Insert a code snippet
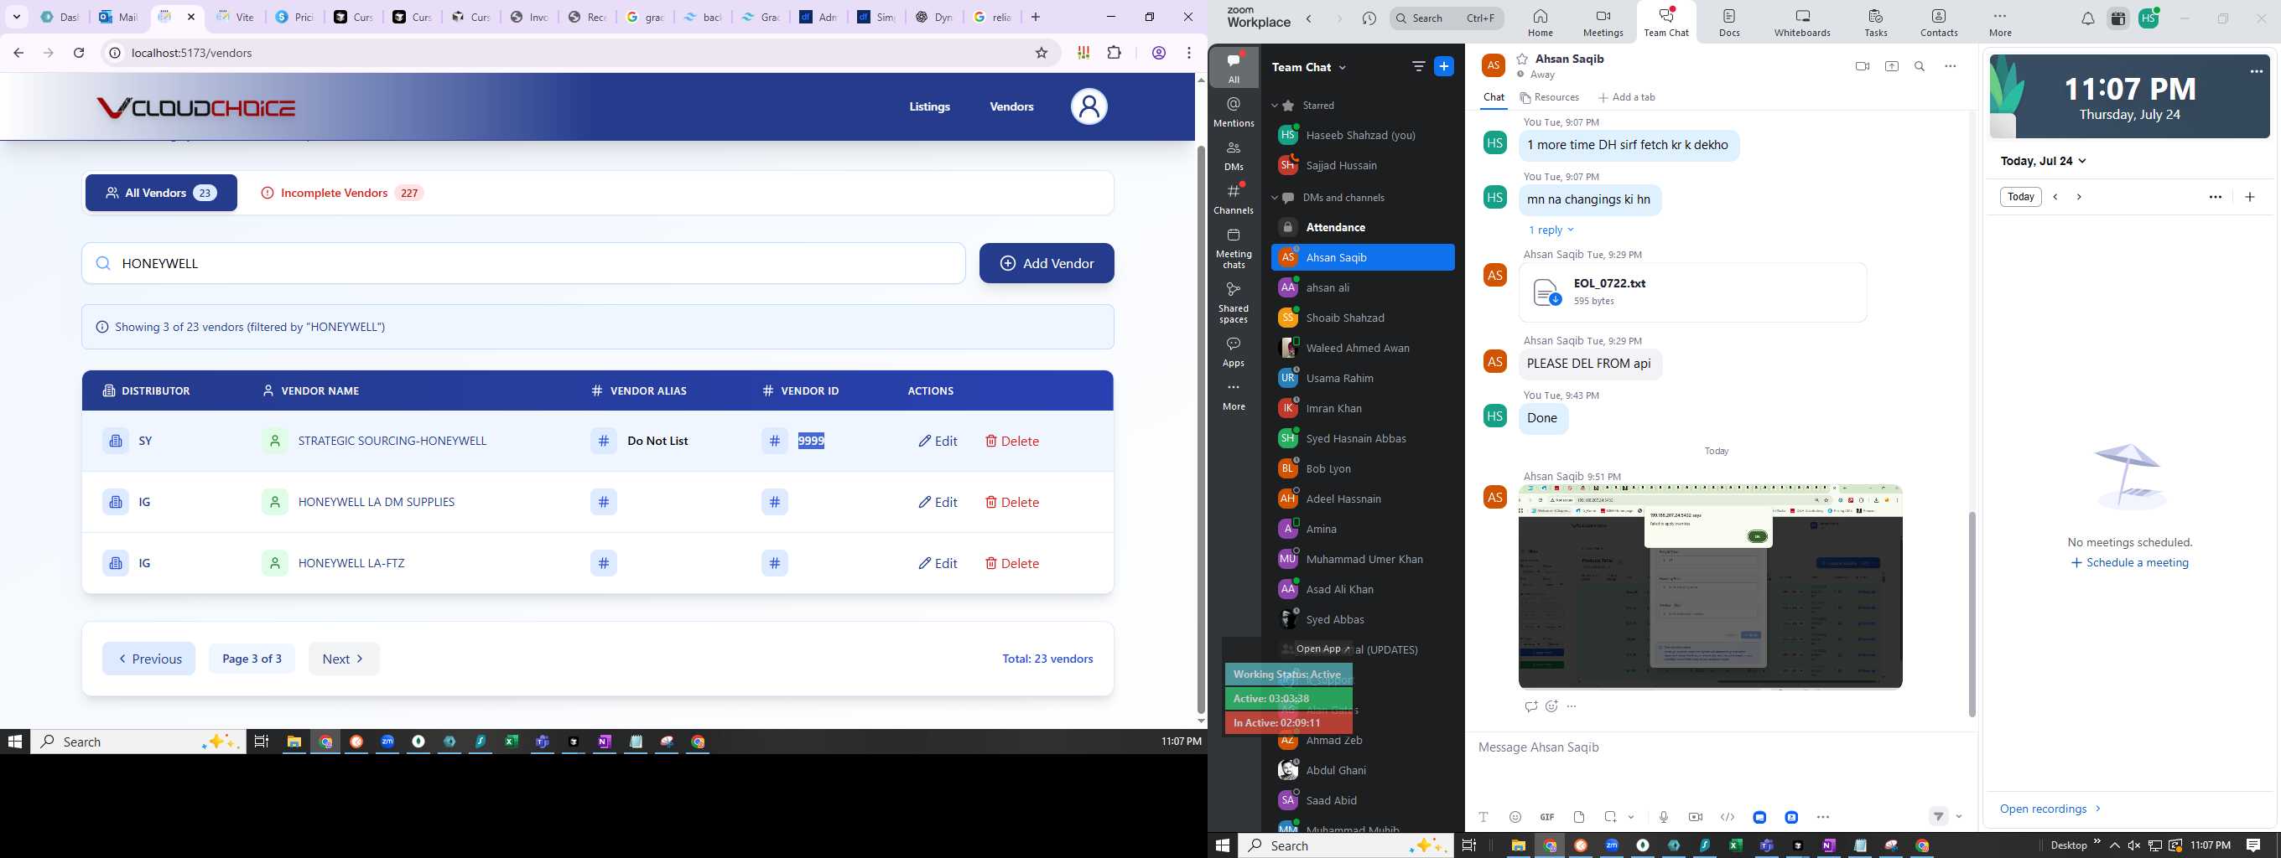Viewport: 2281px width, 858px height. (1728, 817)
